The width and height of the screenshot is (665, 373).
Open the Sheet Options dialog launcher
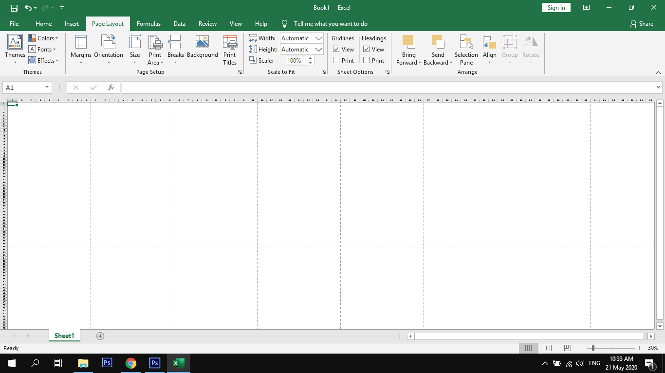[388, 72]
